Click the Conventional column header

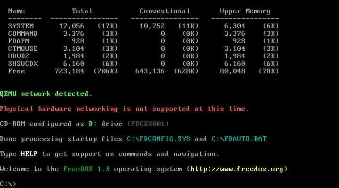point(164,11)
